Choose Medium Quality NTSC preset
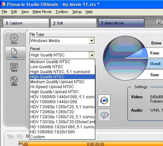The width and height of the screenshot is (163, 146). coord(62,62)
